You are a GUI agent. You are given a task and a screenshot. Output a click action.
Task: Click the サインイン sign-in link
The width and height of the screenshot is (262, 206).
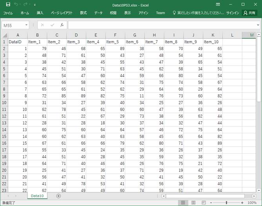point(233,13)
